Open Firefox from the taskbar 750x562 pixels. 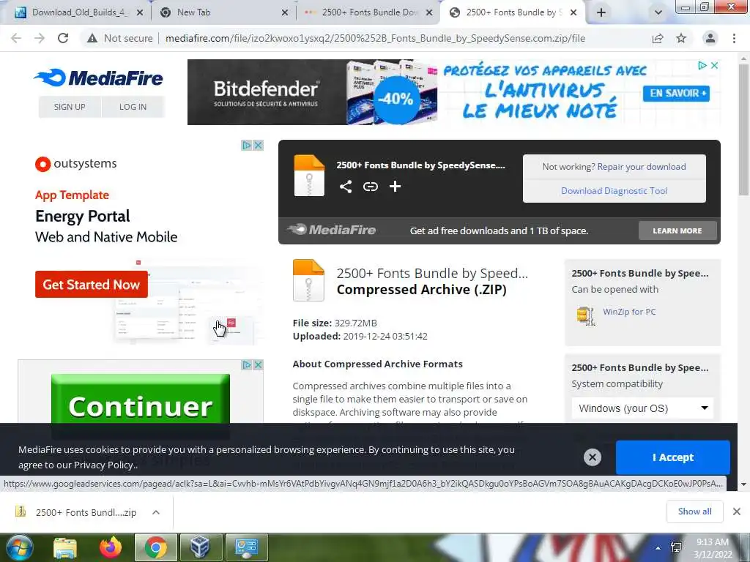(111, 547)
